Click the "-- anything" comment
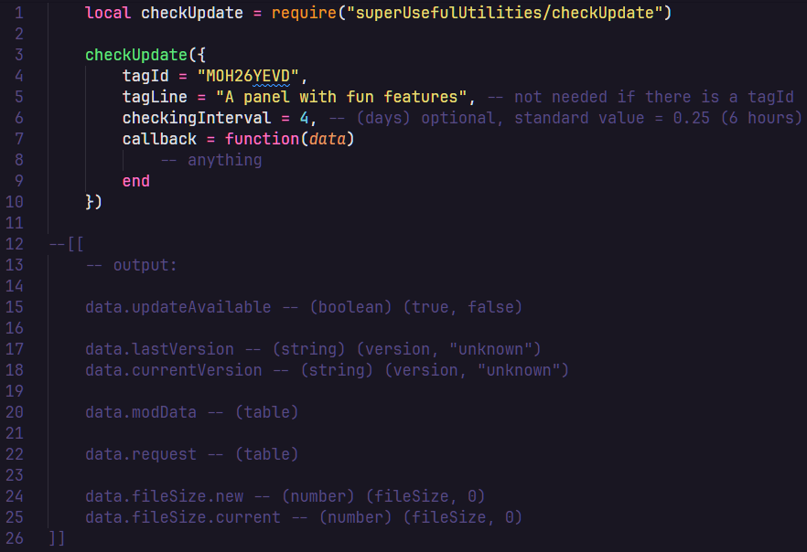The image size is (807, 552). point(211,160)
